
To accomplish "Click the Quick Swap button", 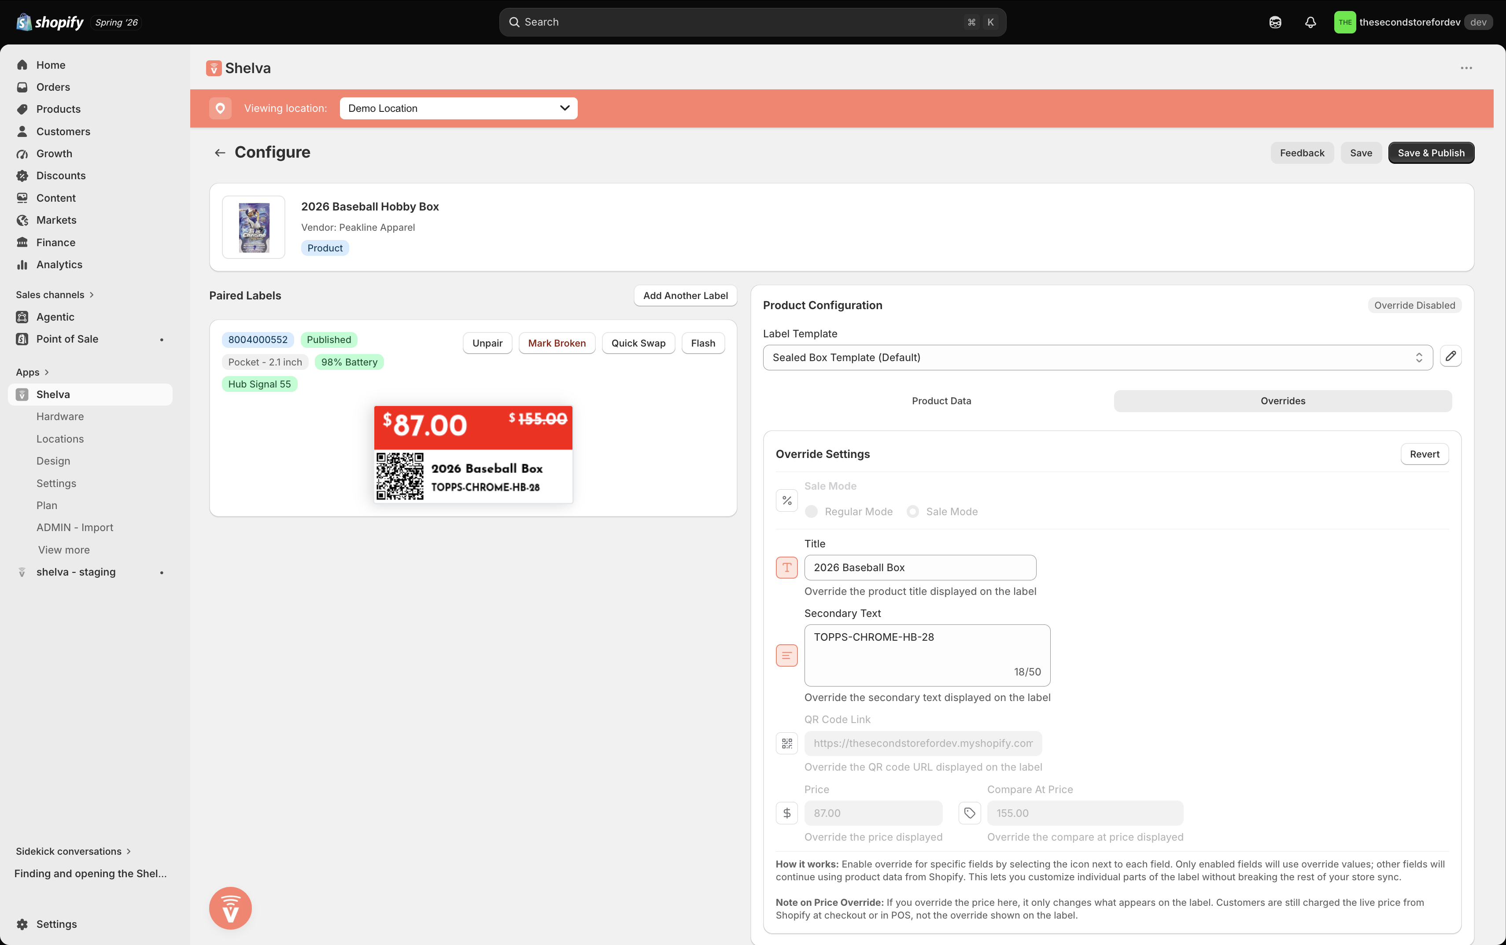I will 638,343.
